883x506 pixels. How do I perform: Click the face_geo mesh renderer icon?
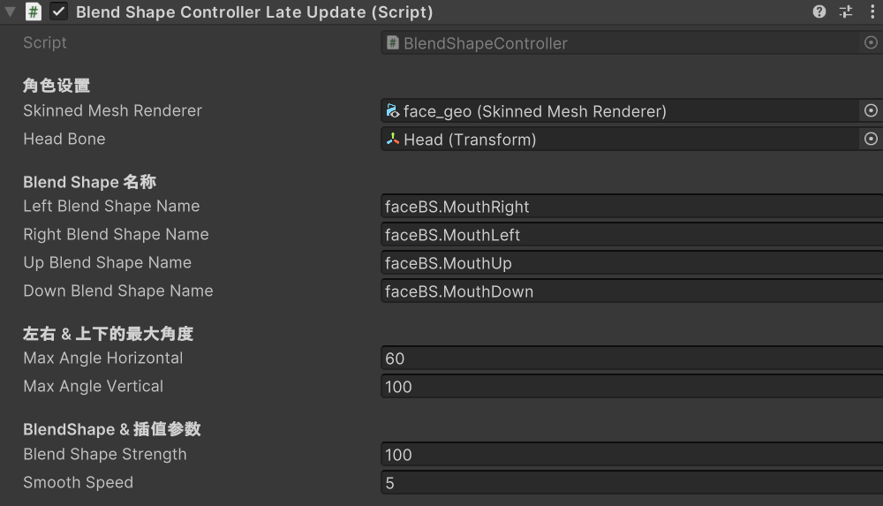[x=393, y=110]
